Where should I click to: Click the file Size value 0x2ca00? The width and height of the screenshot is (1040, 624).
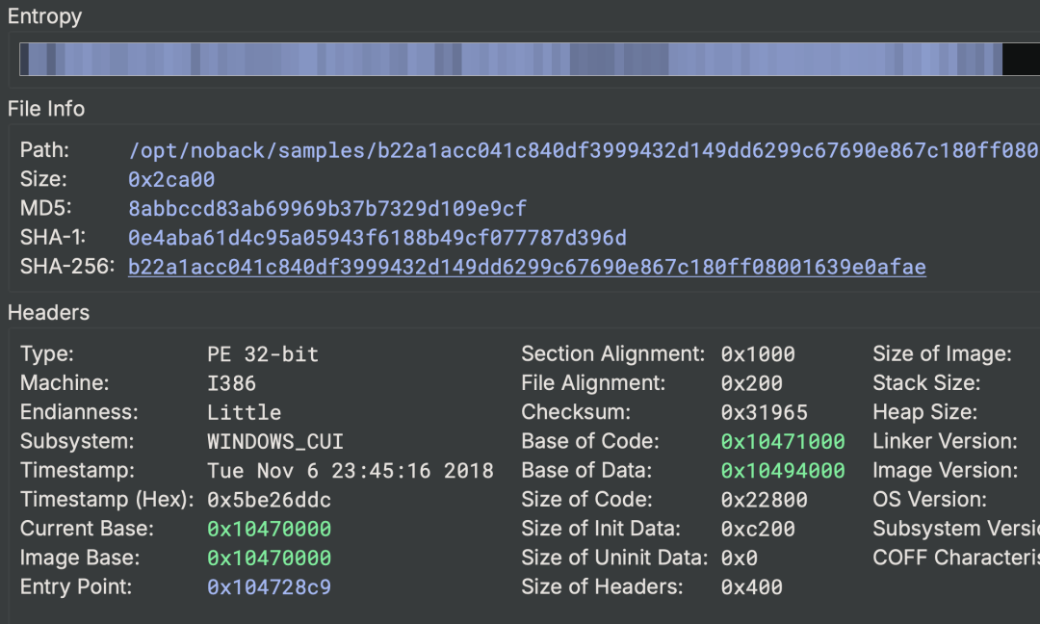(171, 180)
